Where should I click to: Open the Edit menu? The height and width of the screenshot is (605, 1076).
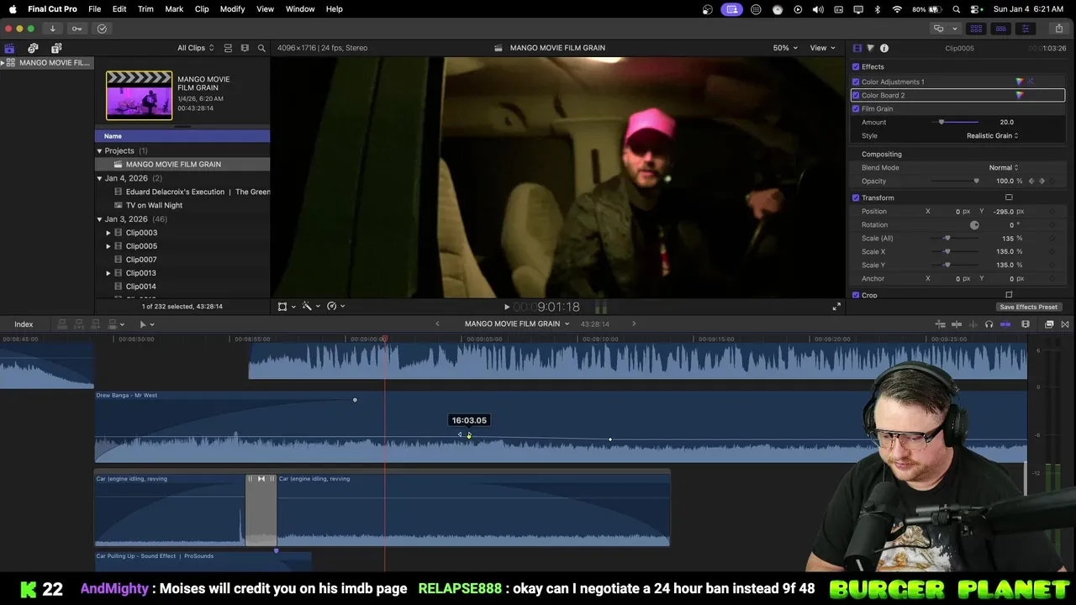(119, 9)
